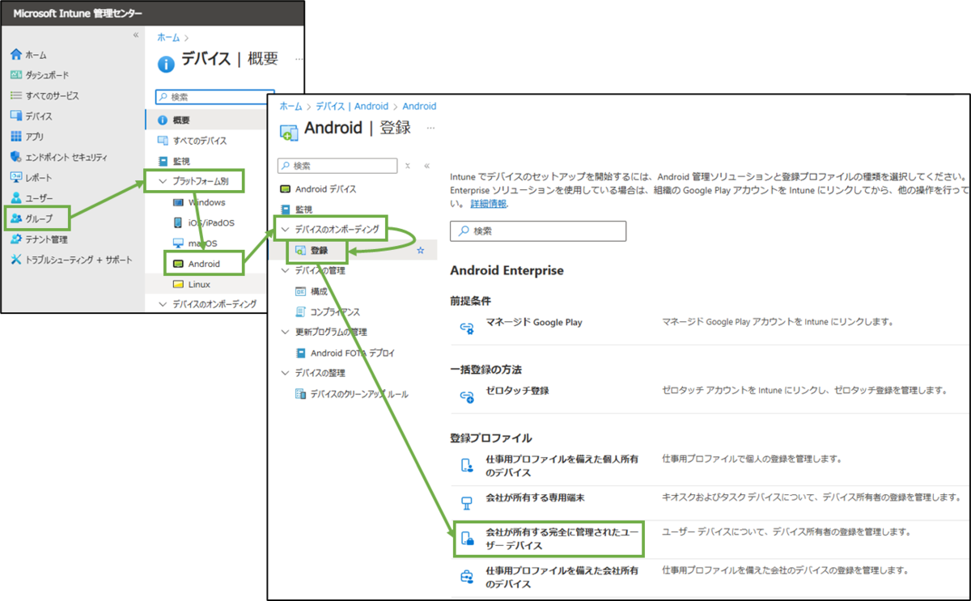Viewport: 971px width, 601px height.
Task: Click ホーム breadcrumb in the Android window
Action: pos(290,106)
